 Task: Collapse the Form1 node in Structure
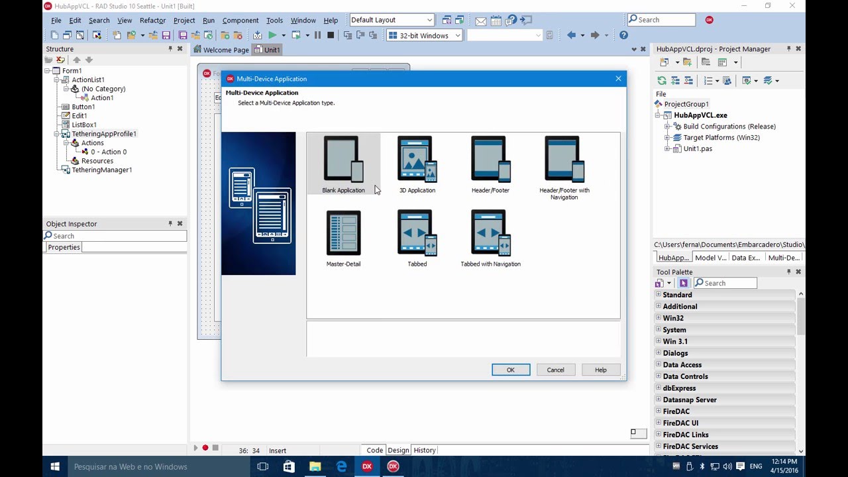point(48,71)
